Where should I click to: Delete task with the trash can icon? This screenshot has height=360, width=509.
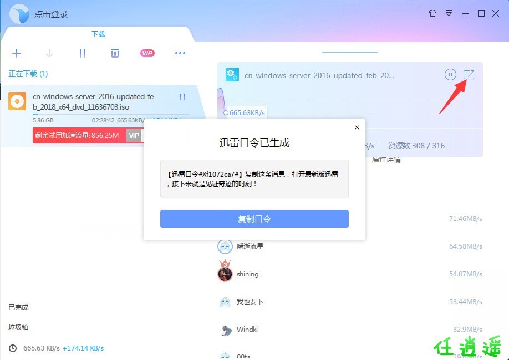coord(115,53)
